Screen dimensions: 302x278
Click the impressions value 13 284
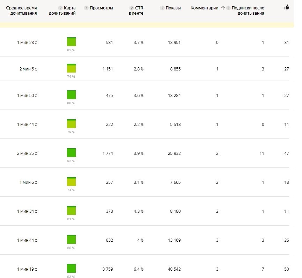174,96
